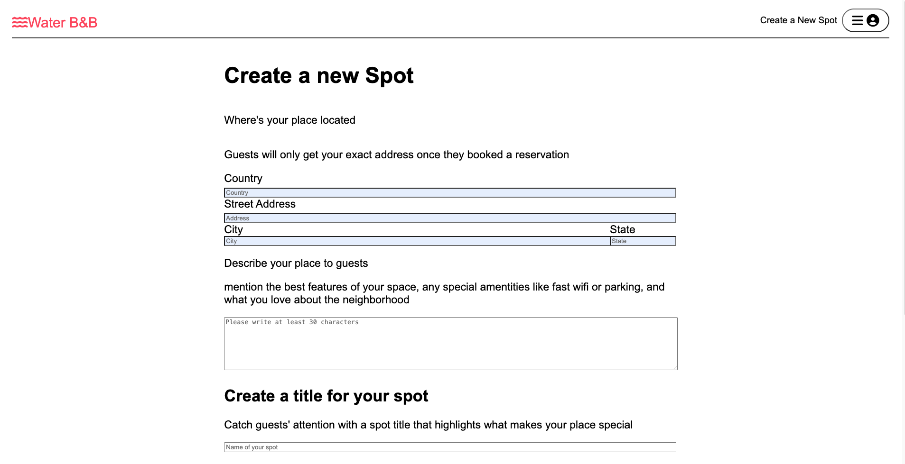Focus the Country input field
Screen dimensions: 905x464
click(449, 193)
